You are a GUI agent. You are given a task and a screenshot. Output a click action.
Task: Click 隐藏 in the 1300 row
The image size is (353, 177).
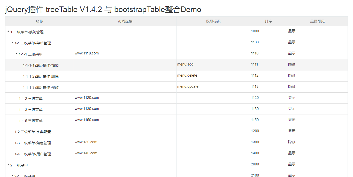(x=292, y=142)
